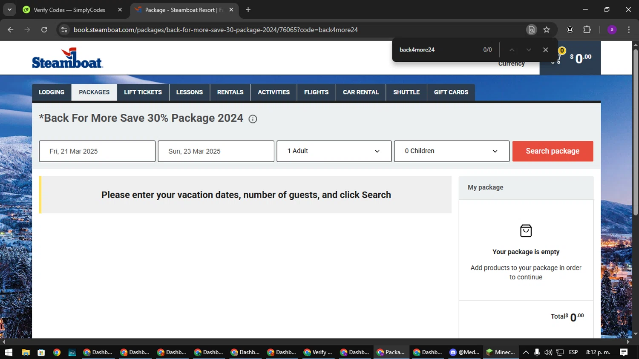Open the tab search dropdown arrow
This screenshot has width=639, height=359.
coord(9,10)
